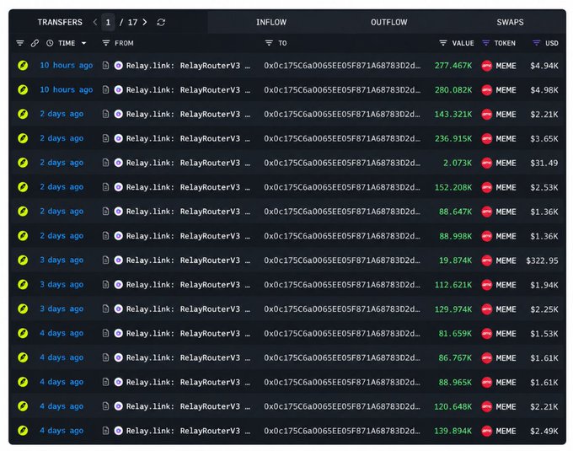The height and width of the screenshot is (451, 573).
Task: Click the value 129.974K
Action: coord(453,309)
